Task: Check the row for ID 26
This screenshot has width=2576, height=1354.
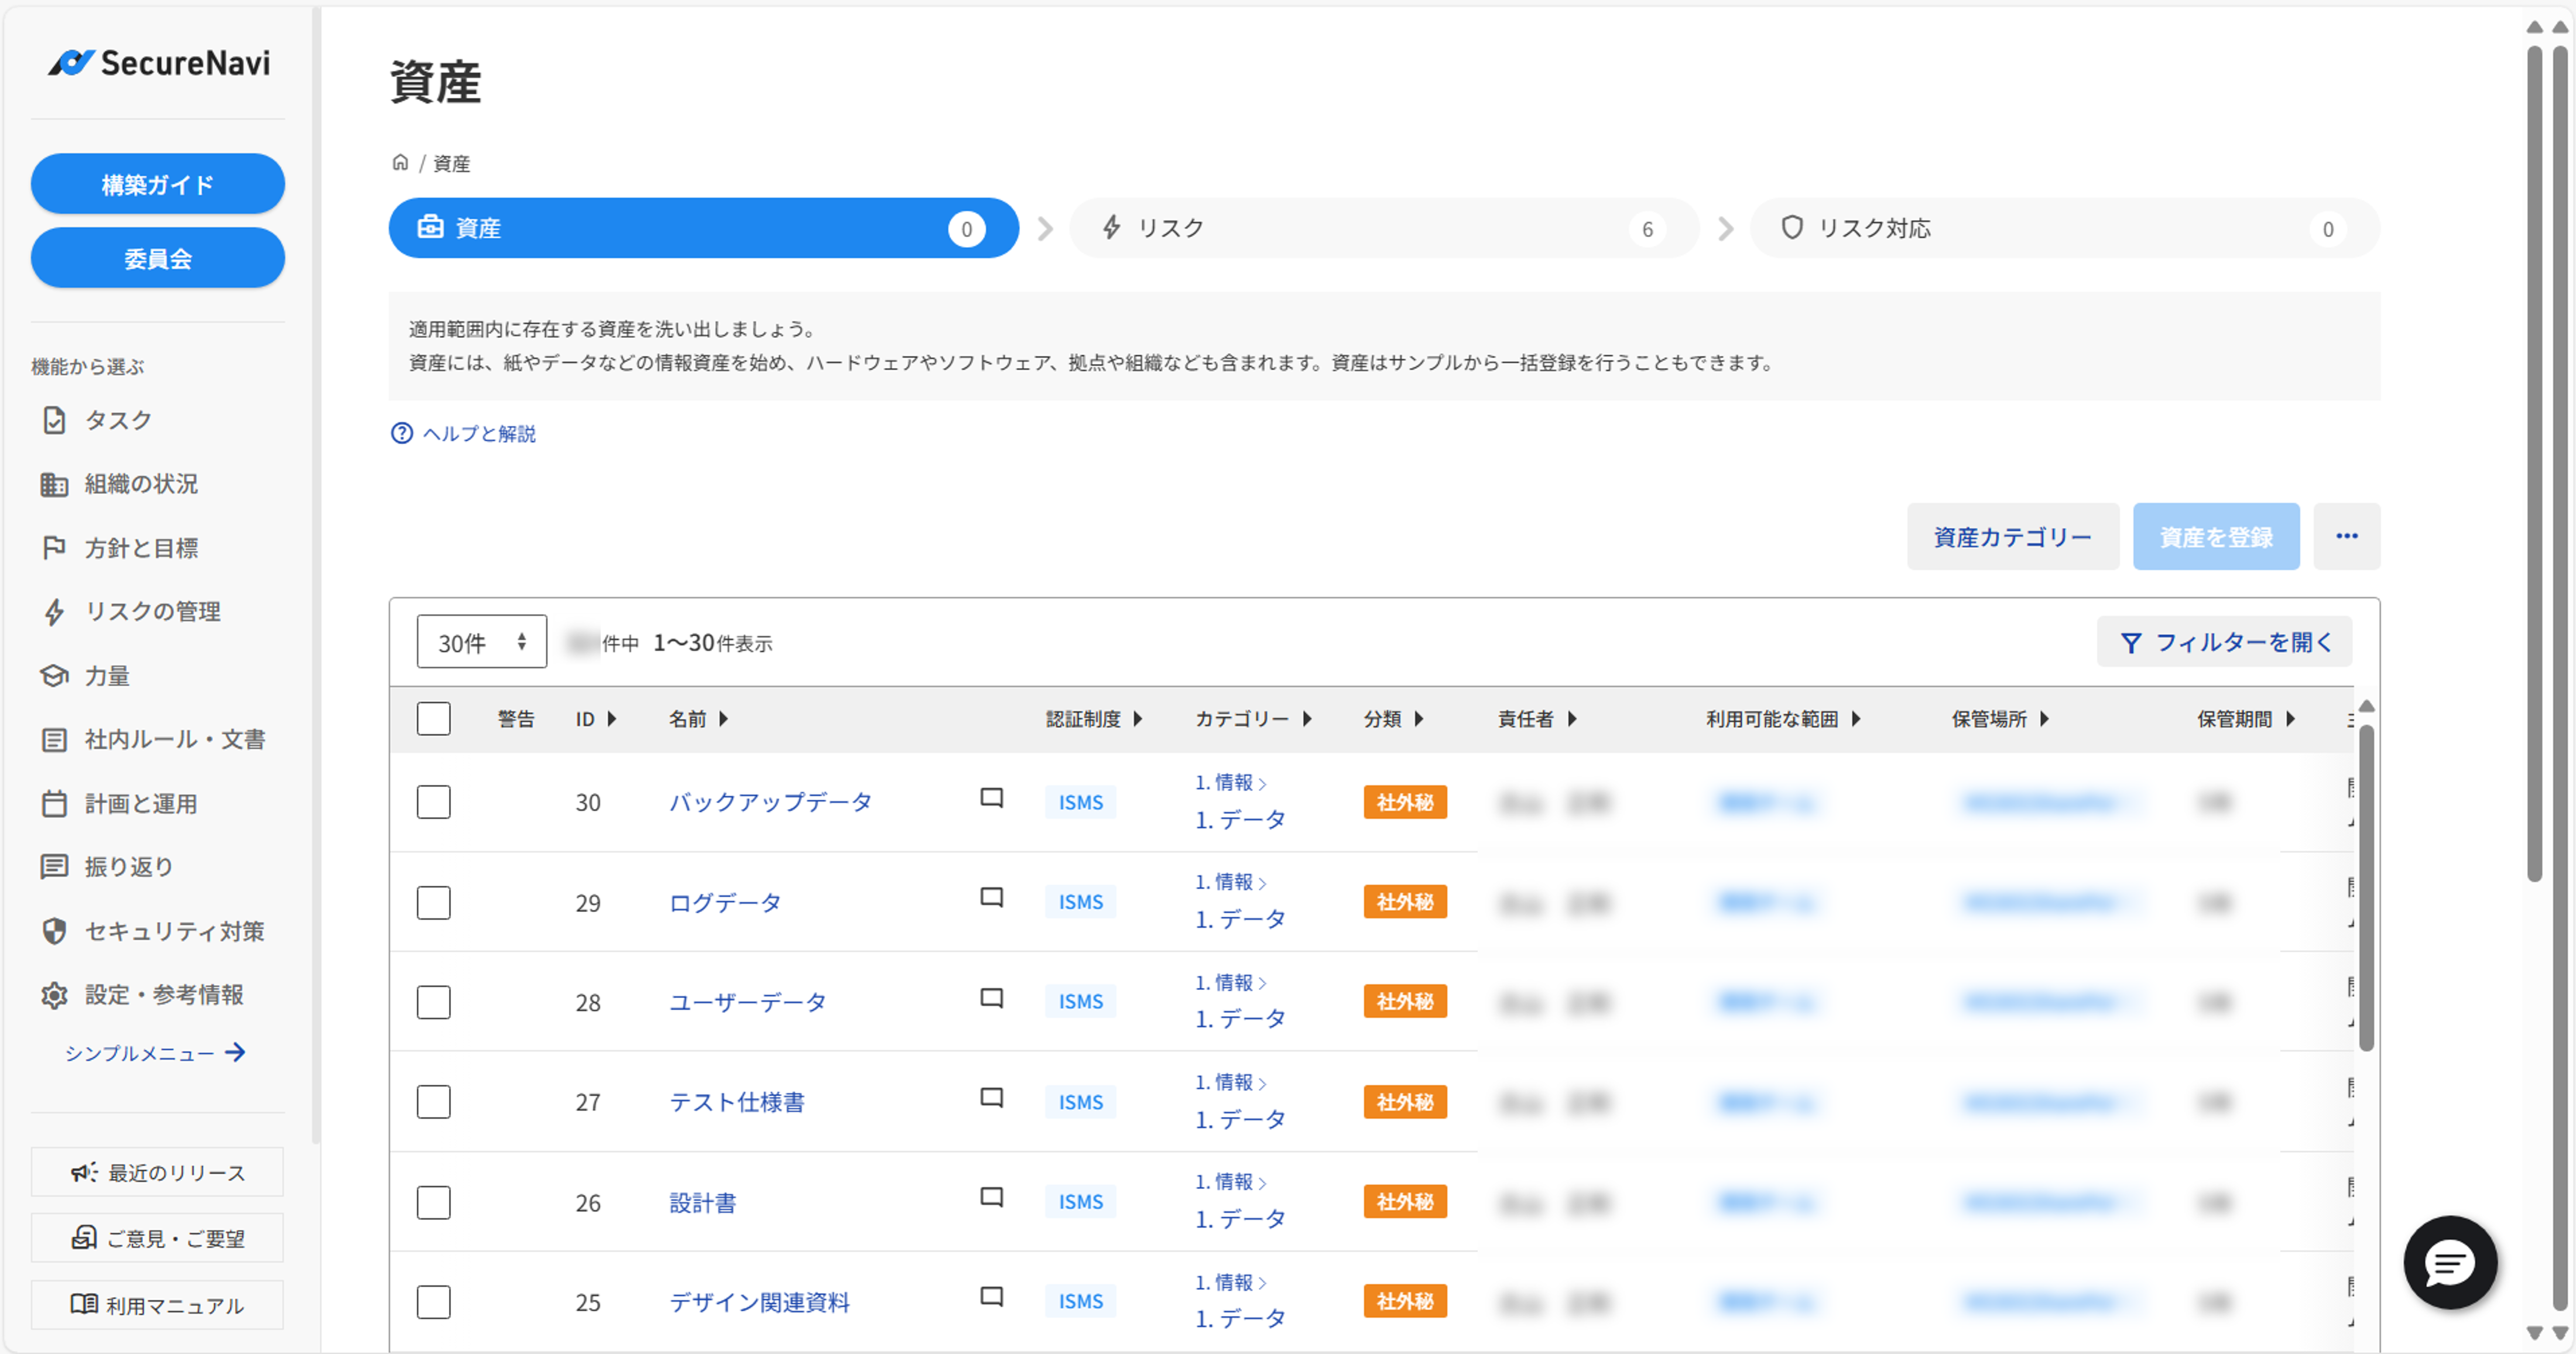Action: (433, 1202)
